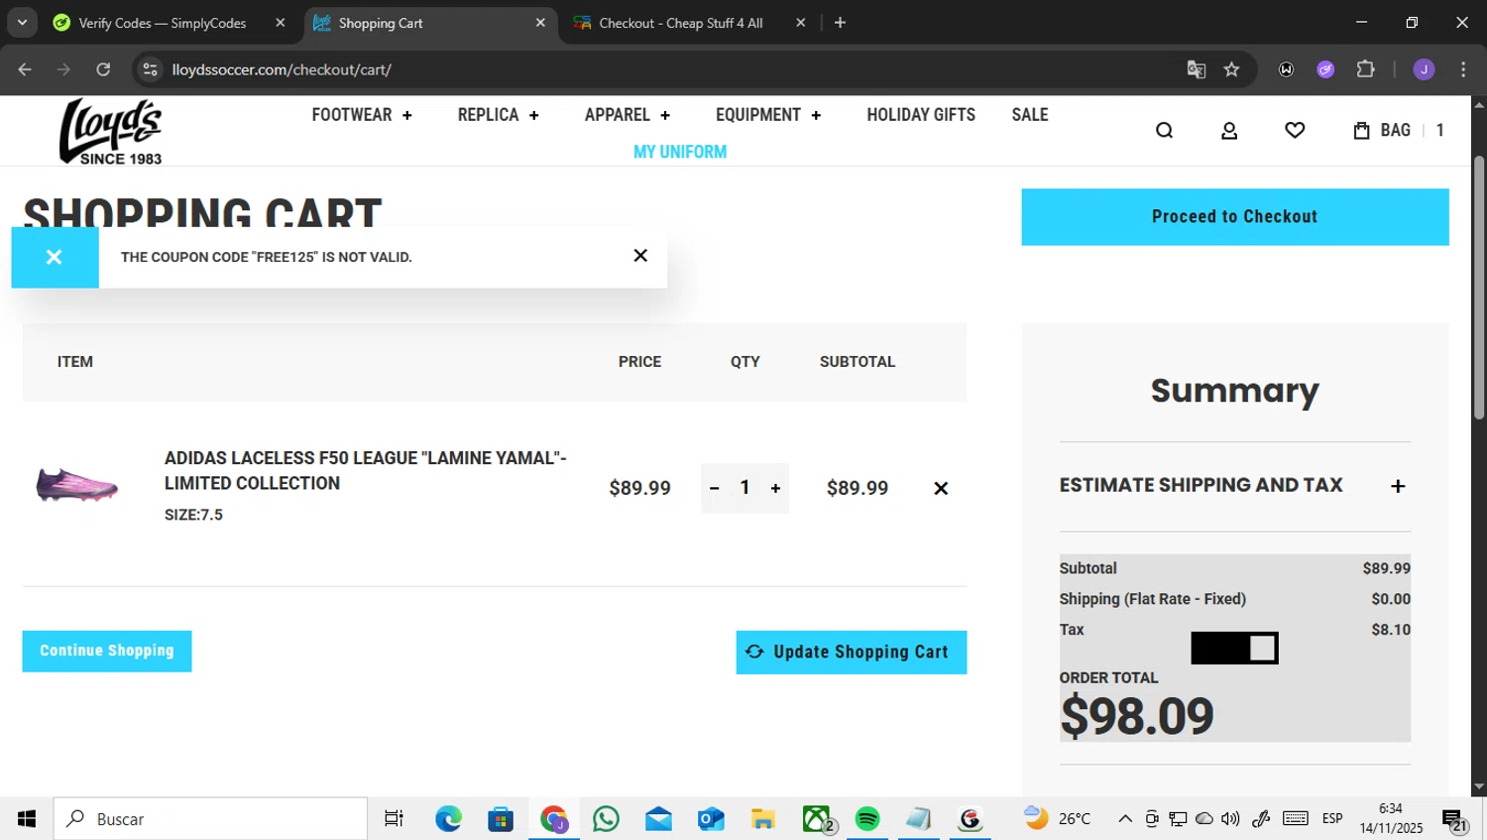
Task: Open the Chrome profile avatar J
Action: point(1424,69)
